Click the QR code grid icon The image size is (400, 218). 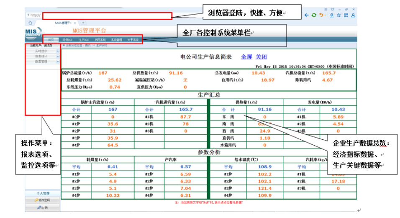346,15
